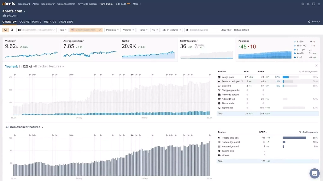This screenshot has height=181, width=323.
Task: Open Alerts
Action: tap(35, 4)
